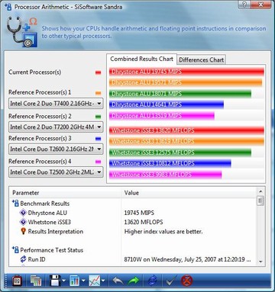Click the help question mark button
The height and width of the screenshot is (292, 275).
click(244, 5)
